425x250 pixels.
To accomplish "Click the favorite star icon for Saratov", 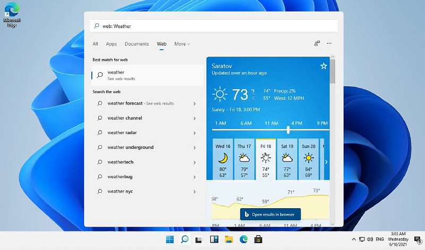I will 324,66.
